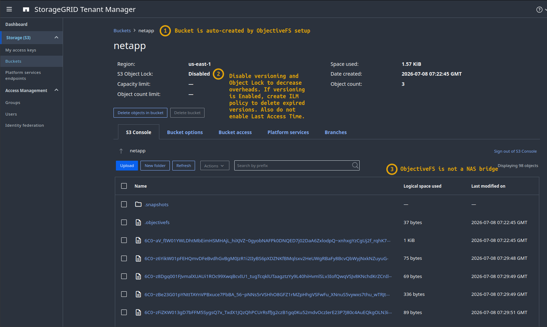547x327 pixels.
Task: Tick checkbox for 6C0~zFiZKW013 object
Action: (124, 312)
